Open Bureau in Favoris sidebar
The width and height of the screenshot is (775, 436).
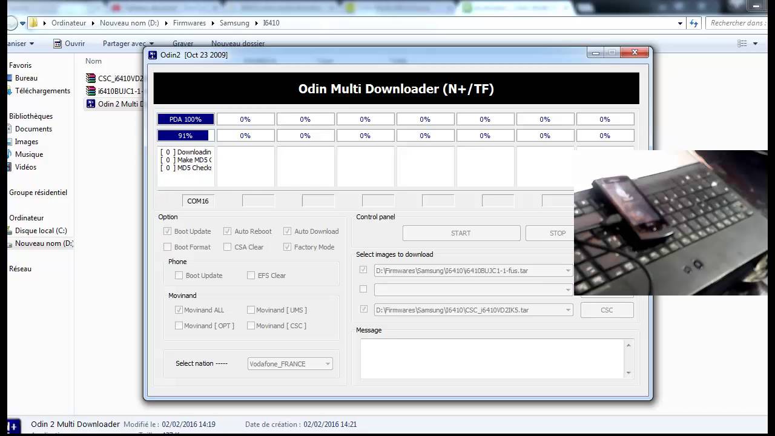point(26,78)
